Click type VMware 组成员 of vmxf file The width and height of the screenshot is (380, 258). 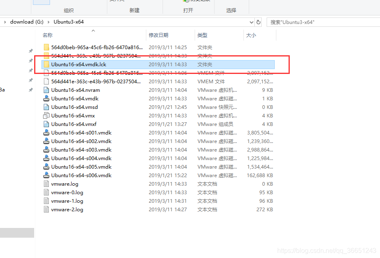click(215, 124)
